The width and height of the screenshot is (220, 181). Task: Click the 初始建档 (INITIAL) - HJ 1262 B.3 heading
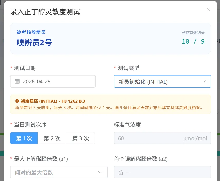(53, 101)
